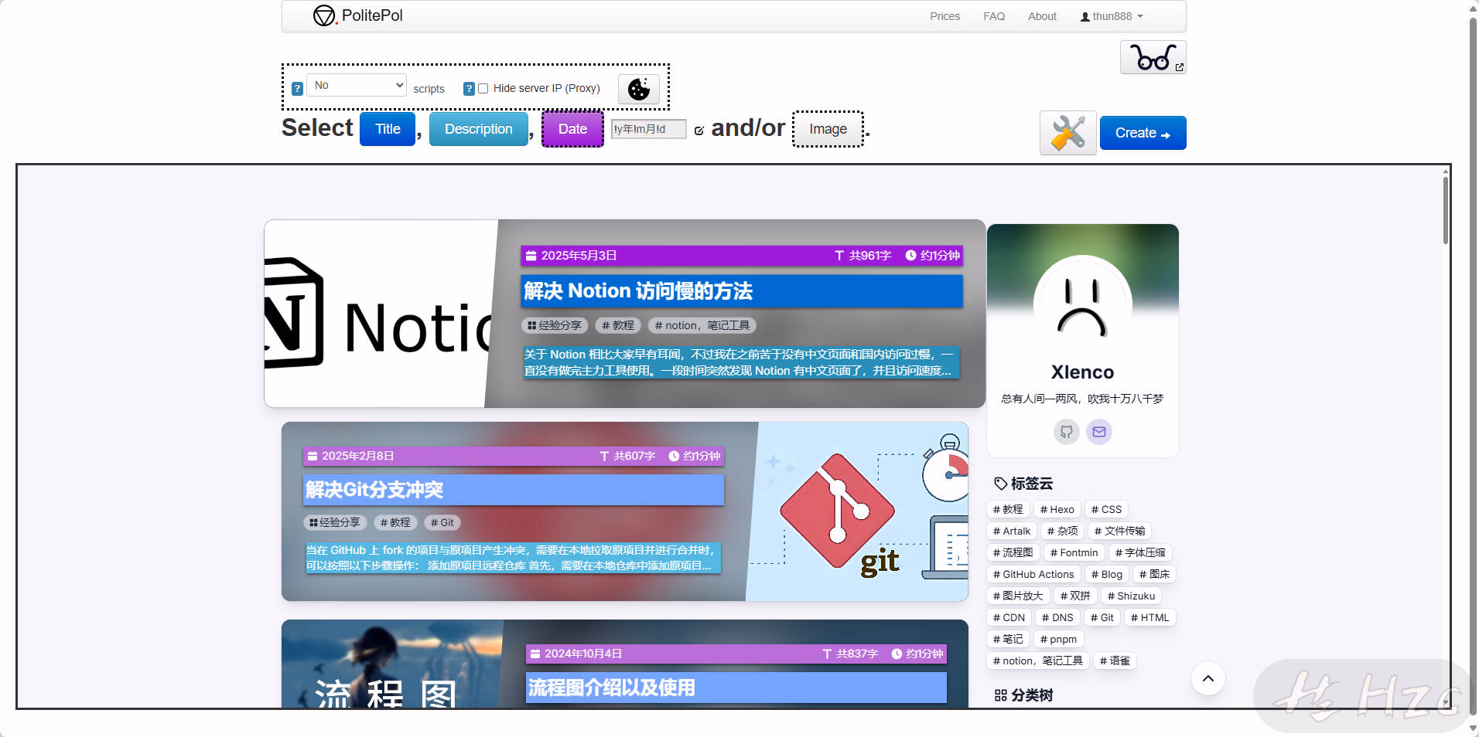
Task: Click the help icon beside Hide server IP
Action: [x=469, y=89]
